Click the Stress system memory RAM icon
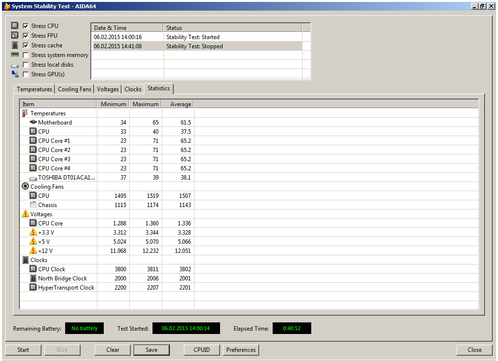The height and width of the screenshot is (361, 498). pos(14,55)
